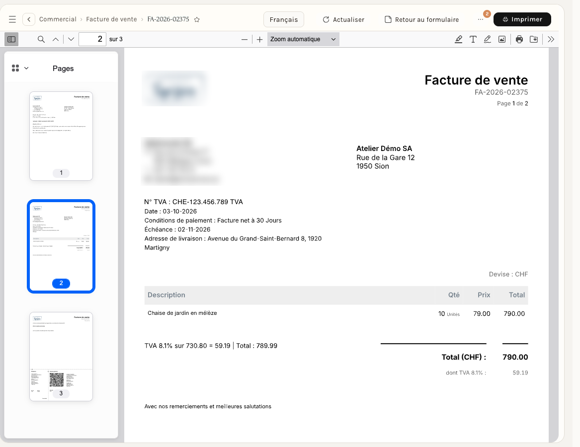Viewport: 580px width, 447px height.
Task: Click the Imprimer button
Action: pyautogui.click(x=522, y=19)
